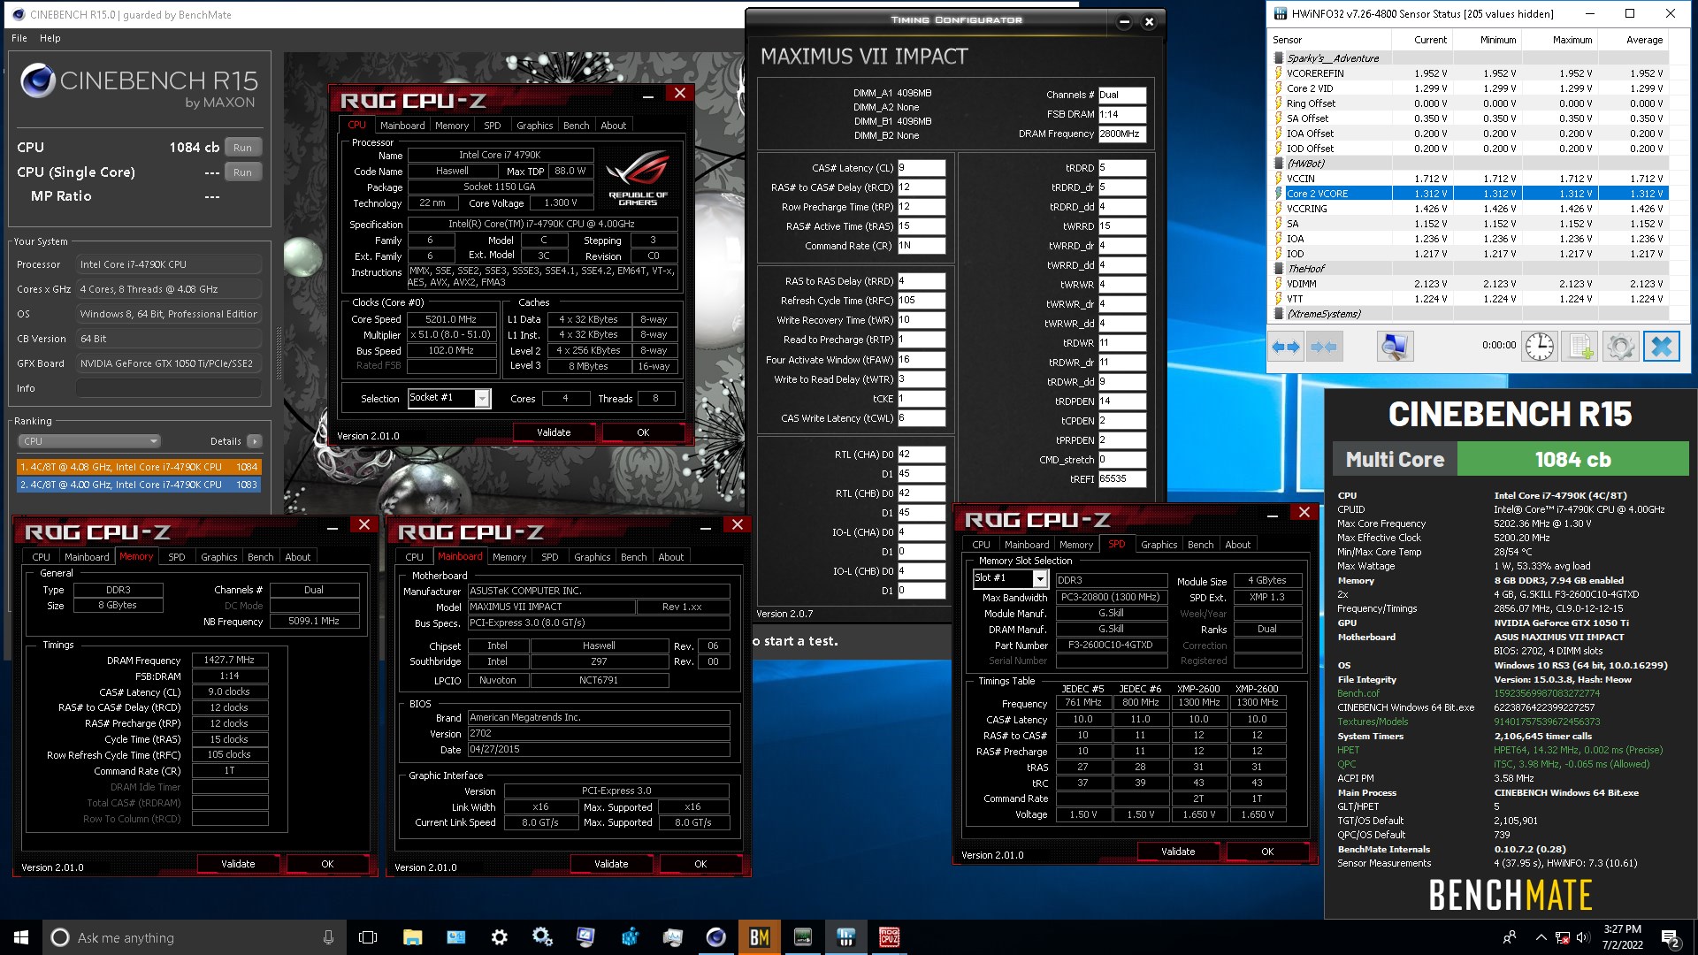Click HPET link in BenchMate panel
The height and width of the screenshot is (955, 1698).
[x=1349, y=751]
